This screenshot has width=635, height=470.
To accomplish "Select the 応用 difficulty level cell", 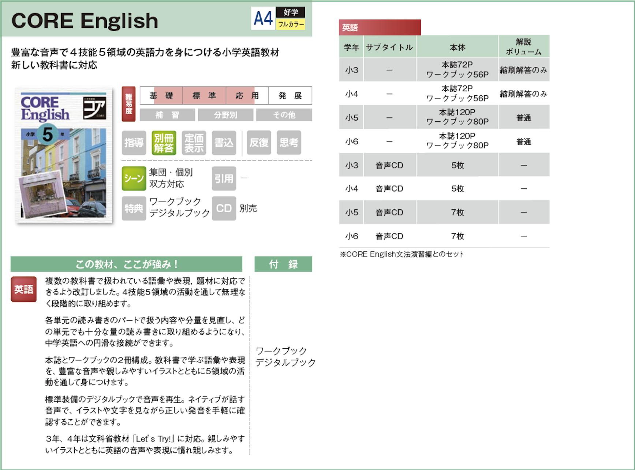I will 247,96.
